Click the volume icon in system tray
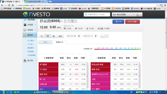167x94 pixels. [152, 92]
